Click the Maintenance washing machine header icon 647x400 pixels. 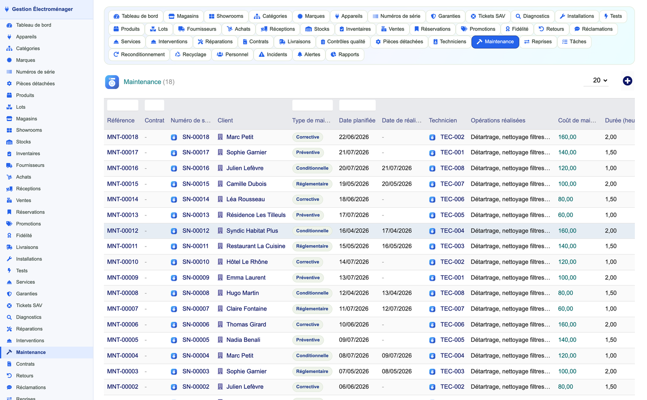coord(112,82)
